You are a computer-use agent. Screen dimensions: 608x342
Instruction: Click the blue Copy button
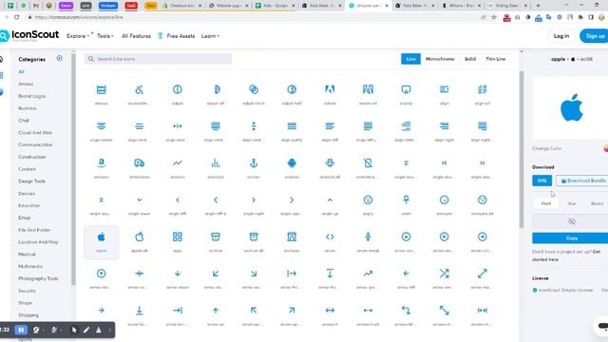[x=571, y=238]
